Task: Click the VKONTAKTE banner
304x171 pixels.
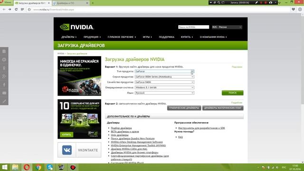Action: (x=79, y=150)
